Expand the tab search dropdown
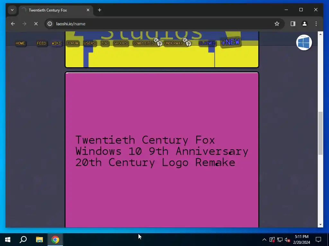The image size is (329, 246). click(12, 10)
